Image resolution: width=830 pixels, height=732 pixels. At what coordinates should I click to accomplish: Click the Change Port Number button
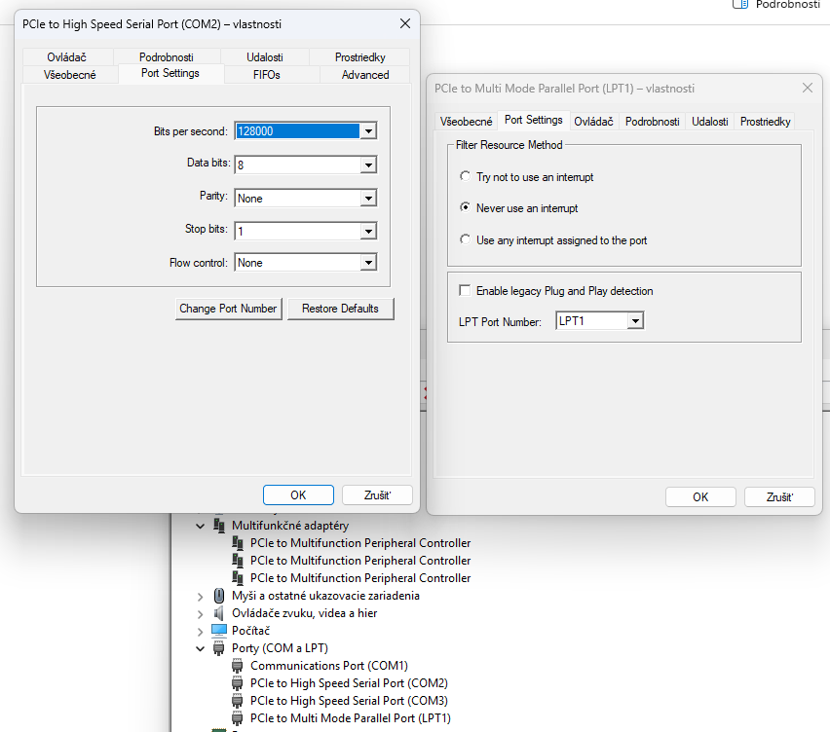coord(228,309)
